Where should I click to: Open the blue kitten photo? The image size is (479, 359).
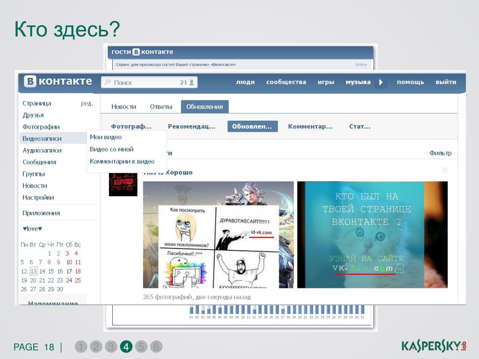point(372,235)
